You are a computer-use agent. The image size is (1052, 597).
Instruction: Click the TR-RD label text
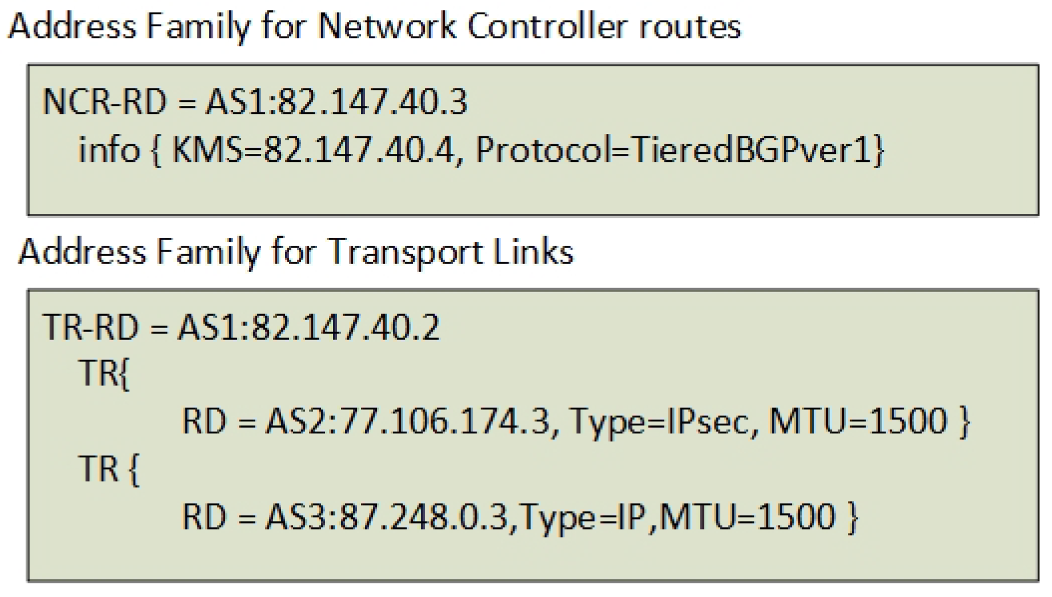pos(91,328)
